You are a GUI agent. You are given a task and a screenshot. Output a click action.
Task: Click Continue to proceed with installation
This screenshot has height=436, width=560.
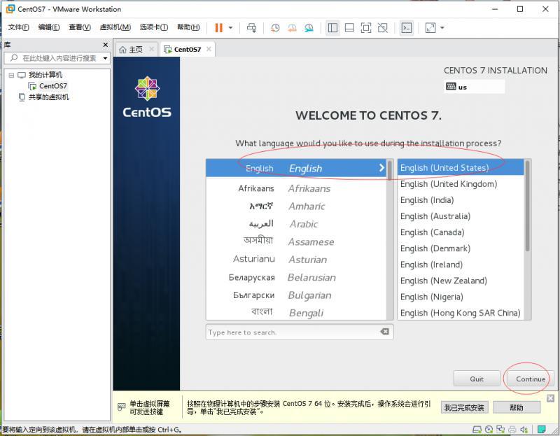point(531,379)
